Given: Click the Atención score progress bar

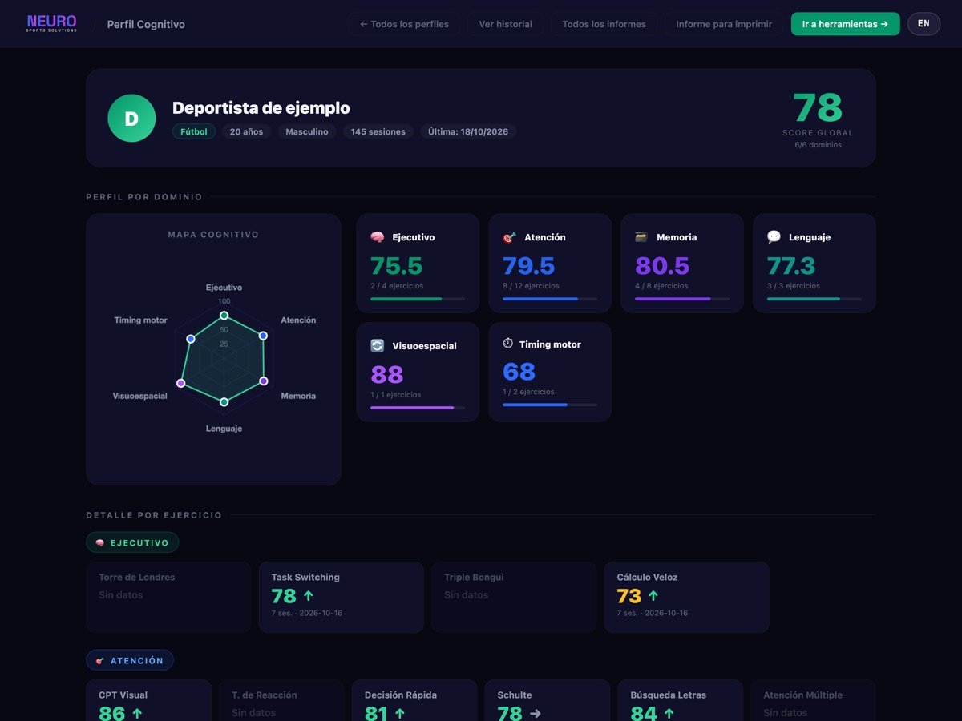Looking at the screenshot, I should pos(550,299).
